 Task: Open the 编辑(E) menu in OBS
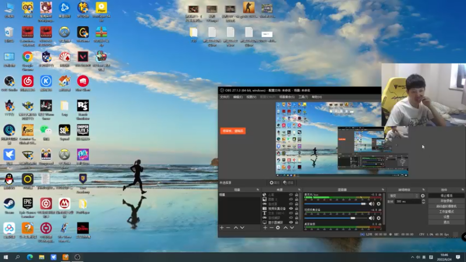pos(238,97)
